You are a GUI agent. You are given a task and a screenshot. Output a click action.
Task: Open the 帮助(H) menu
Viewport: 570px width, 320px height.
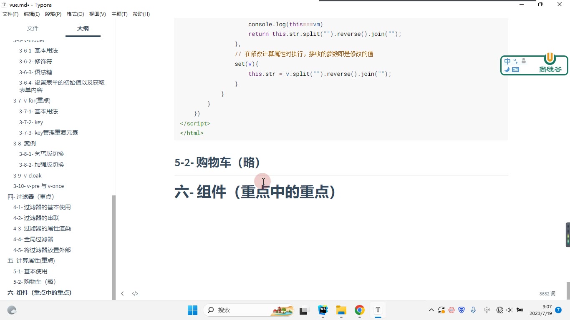(141, 14)
